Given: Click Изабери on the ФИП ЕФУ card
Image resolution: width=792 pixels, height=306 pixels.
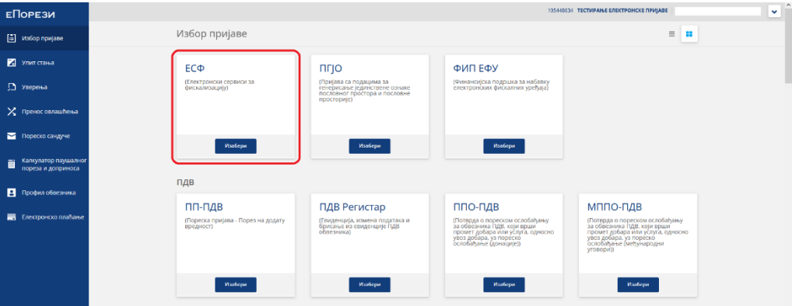Looking at the screenshot, I should [503, 146].
